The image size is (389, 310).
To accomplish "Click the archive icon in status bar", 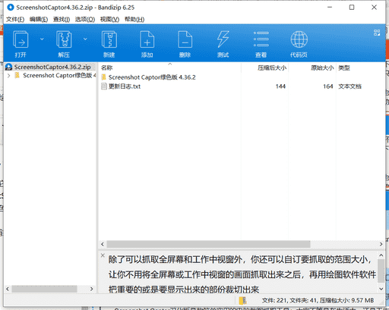I will pos(242,300).
